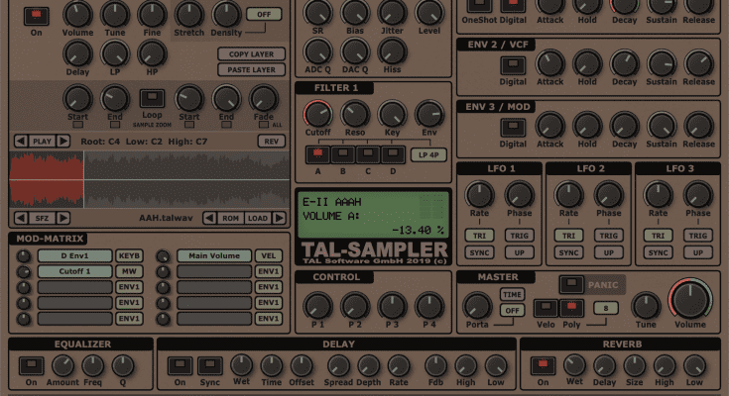Click the Delay Time knob

pos(270,364)
